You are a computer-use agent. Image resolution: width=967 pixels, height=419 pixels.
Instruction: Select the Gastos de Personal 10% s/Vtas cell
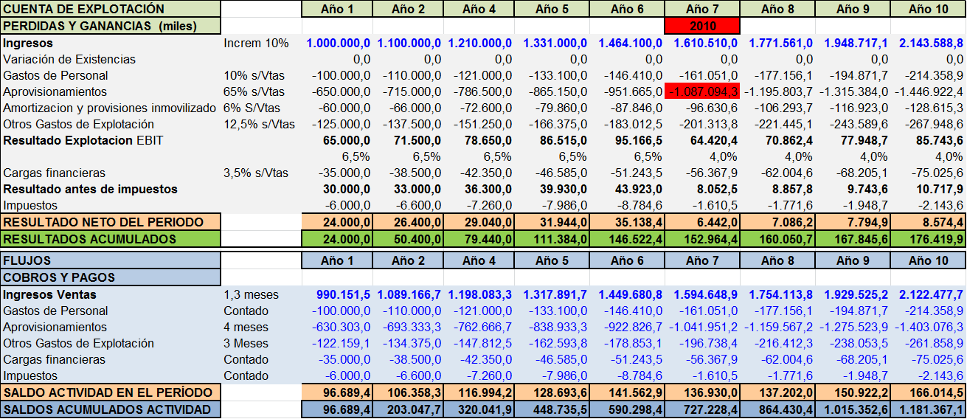tap(254, 75)
